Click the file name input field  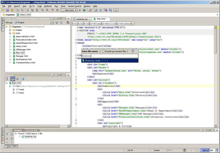tap(110, 56)
